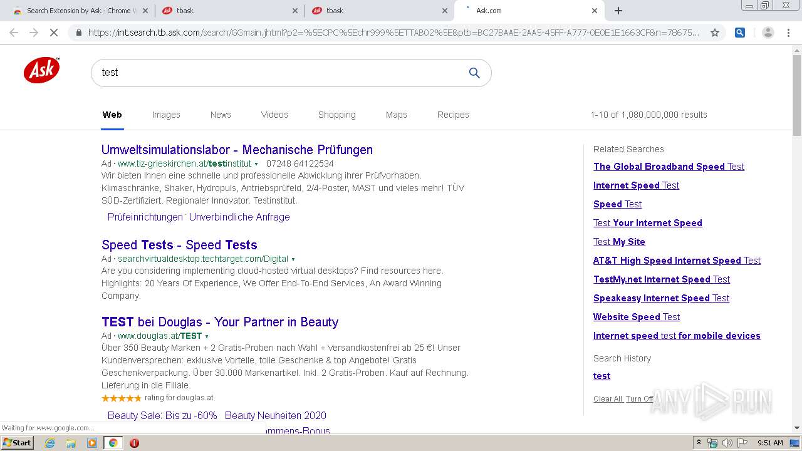
Task: Click the Ask logo
Action: (42, 70)
